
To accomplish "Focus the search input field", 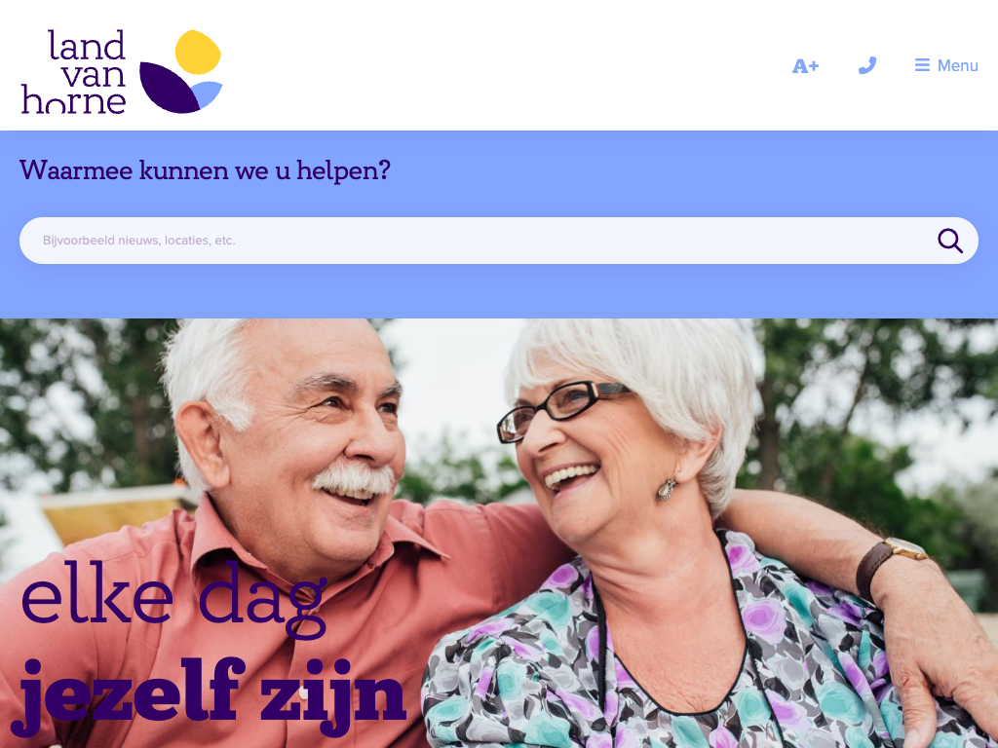I will click(498, 241).
